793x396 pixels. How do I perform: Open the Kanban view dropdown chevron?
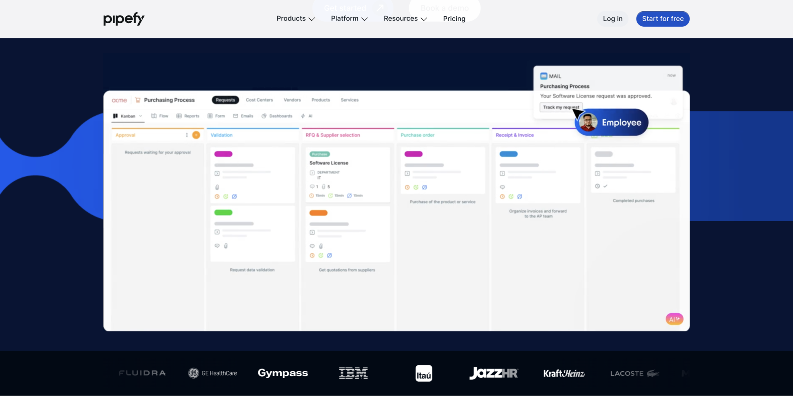point(141,116)
